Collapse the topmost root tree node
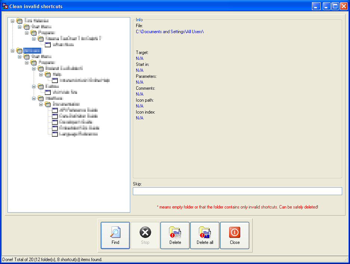Viewport: 350px width, 264px height. point(13,21)
